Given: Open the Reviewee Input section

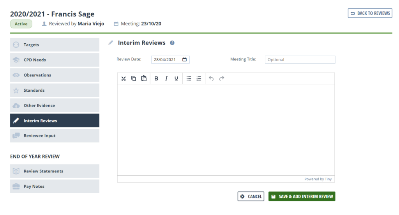Looking at the screenshot, I should [55, 135].
